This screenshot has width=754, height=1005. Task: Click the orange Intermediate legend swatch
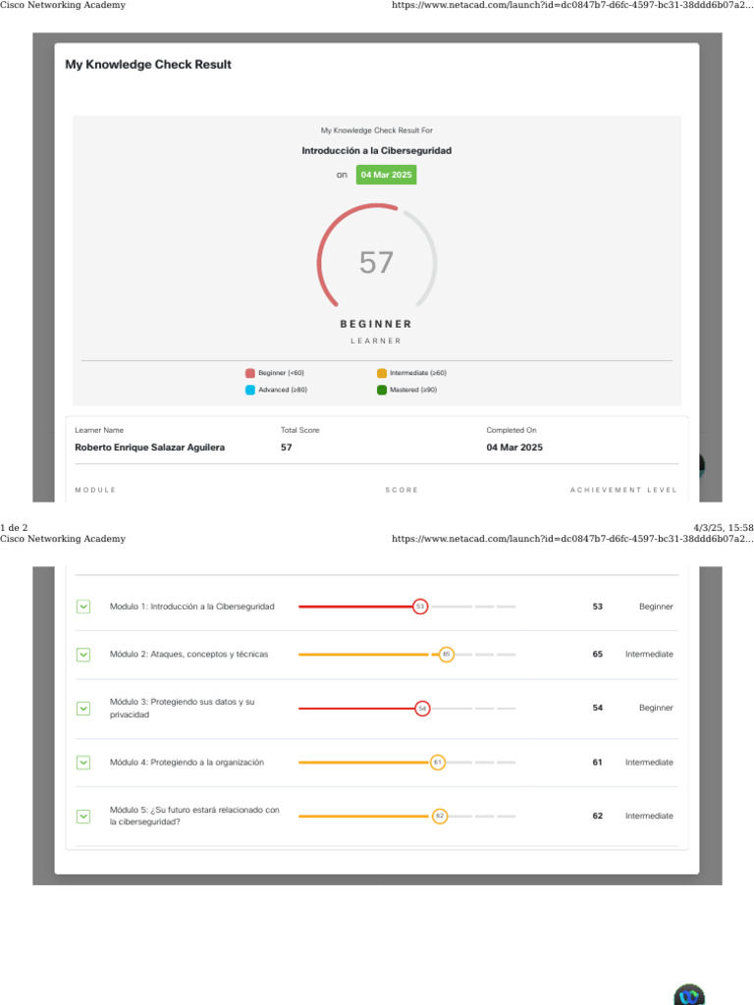coord(382,373)
